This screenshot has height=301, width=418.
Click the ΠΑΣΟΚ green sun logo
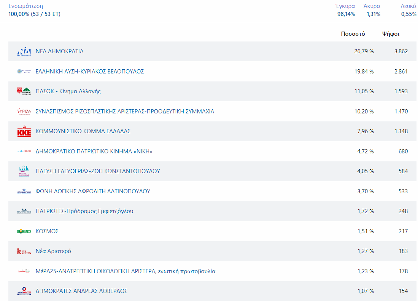click(24, 91)
